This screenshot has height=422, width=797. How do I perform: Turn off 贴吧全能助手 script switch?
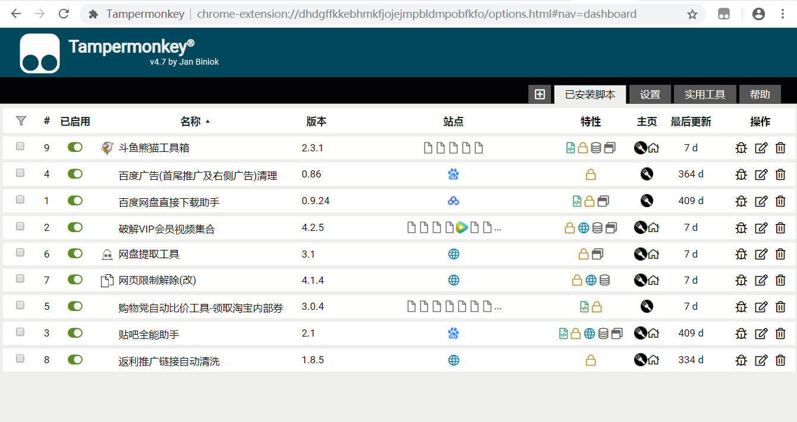75,332
